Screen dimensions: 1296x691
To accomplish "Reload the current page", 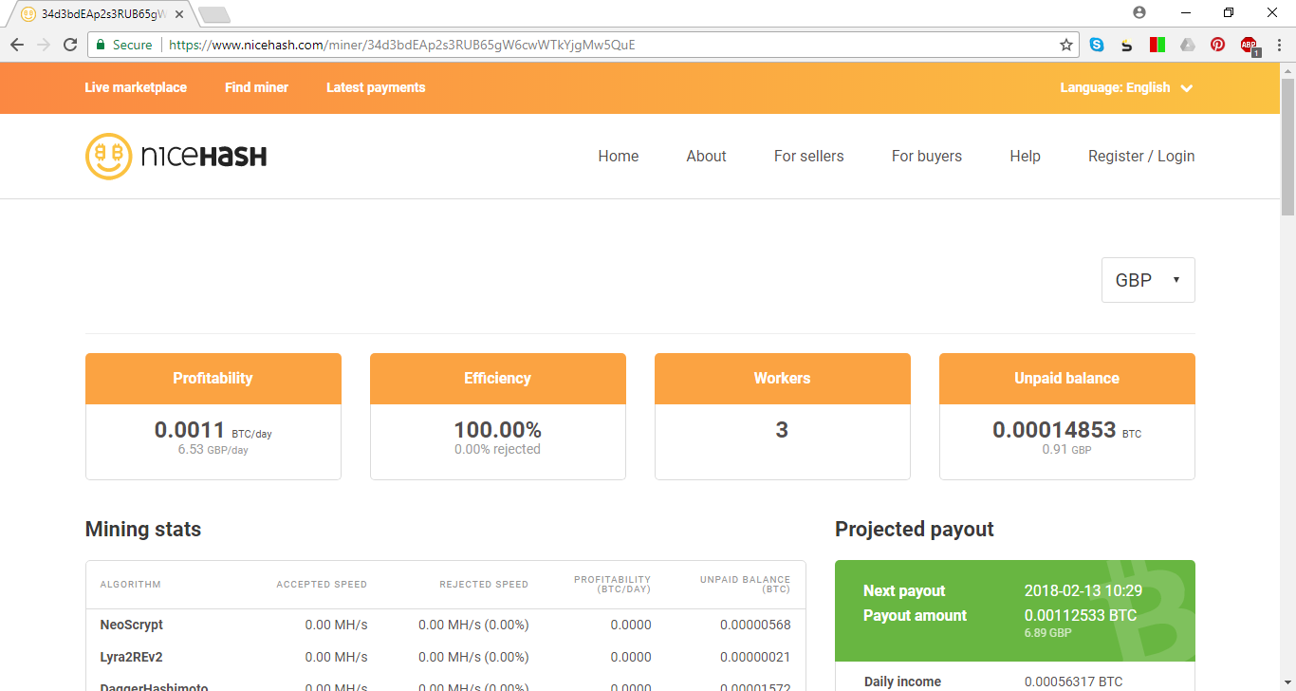I will click(70, 45).
